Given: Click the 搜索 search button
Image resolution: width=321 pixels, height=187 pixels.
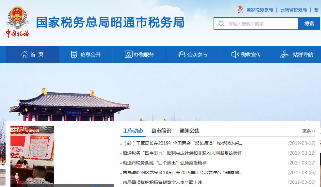Looking at the screenshot, I should click(x=308, y=24).
